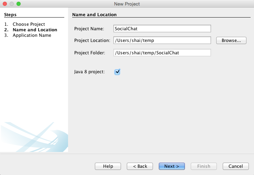Click the New Project title bar
254x175 pixels.
127,4
